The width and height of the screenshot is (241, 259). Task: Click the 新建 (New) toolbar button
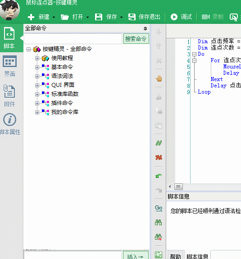coord(38,17)
